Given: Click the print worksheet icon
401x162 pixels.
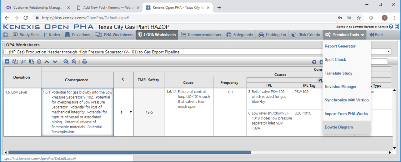Looking at the screenshot, I should [85, 61].
